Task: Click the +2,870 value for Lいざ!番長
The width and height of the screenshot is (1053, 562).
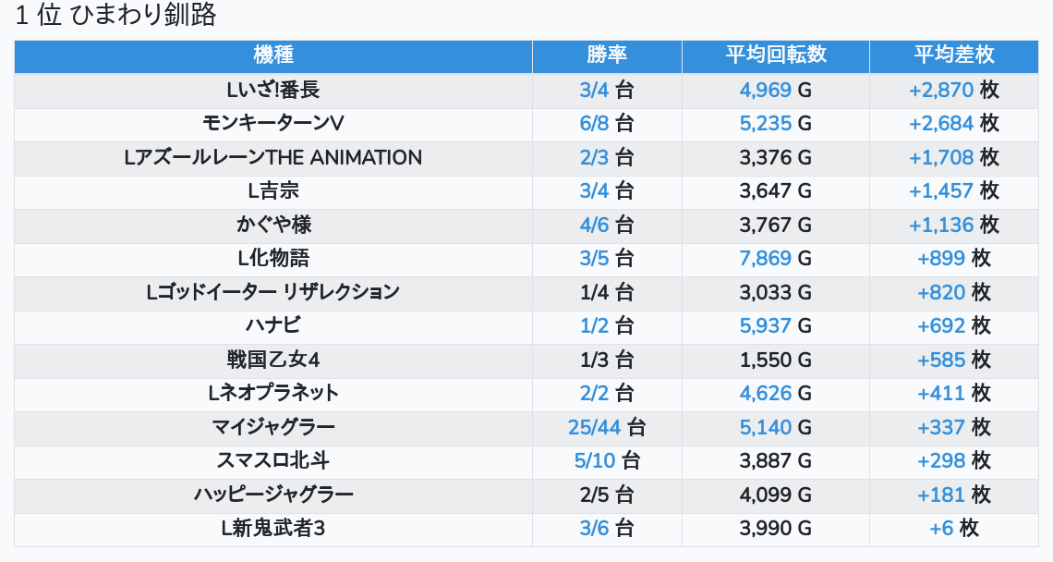Action: pos(941,90)
